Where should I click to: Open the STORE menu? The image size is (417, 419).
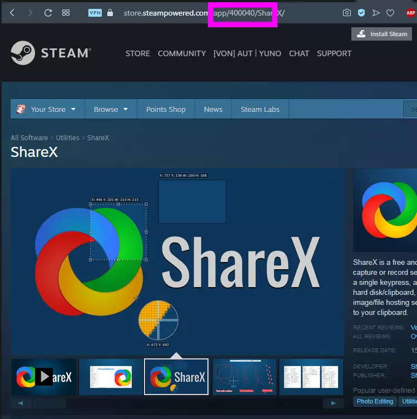pyautogui.click(x=138, y=53)
